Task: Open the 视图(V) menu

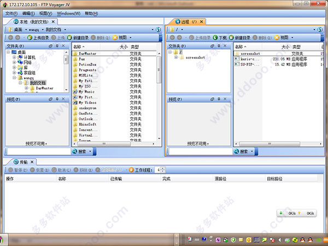Action: (x=45, y=14)
